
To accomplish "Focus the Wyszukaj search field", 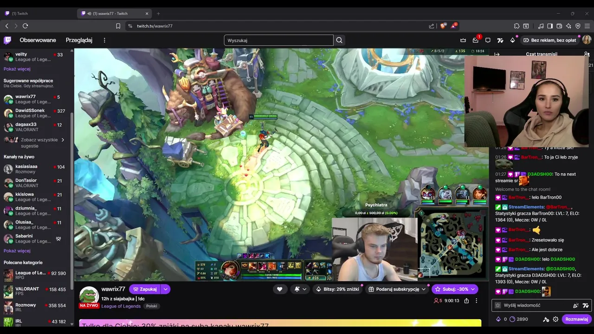I will (x=278, y=40).
